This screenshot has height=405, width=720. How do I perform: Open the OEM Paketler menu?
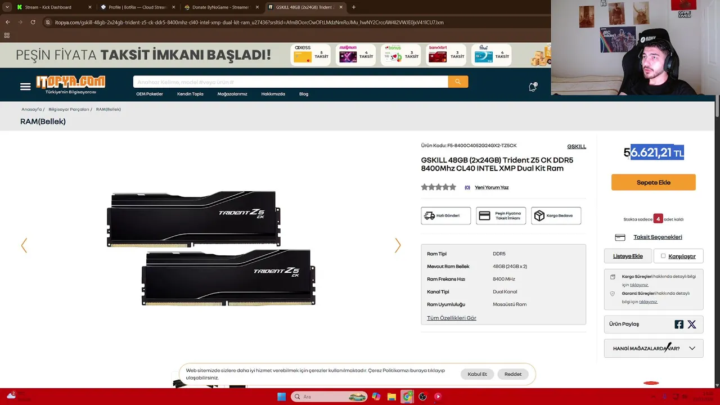pyautogui.click(x=150, y=94)
